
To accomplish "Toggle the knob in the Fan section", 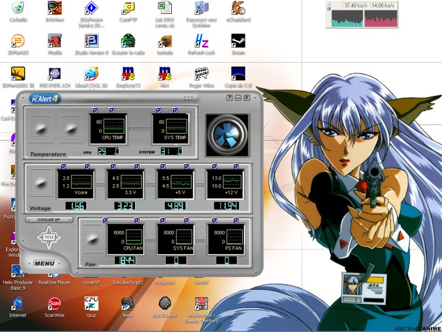I will [93, 239].
